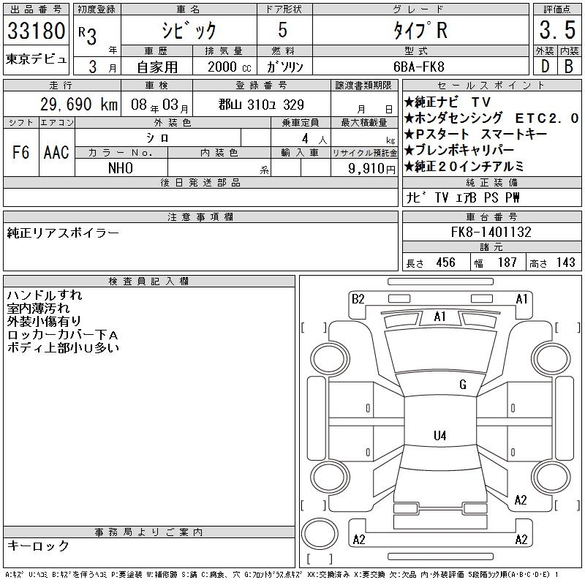Select the note 純正リアスポイラー
The image size is (585, 585).
point(63,233)
